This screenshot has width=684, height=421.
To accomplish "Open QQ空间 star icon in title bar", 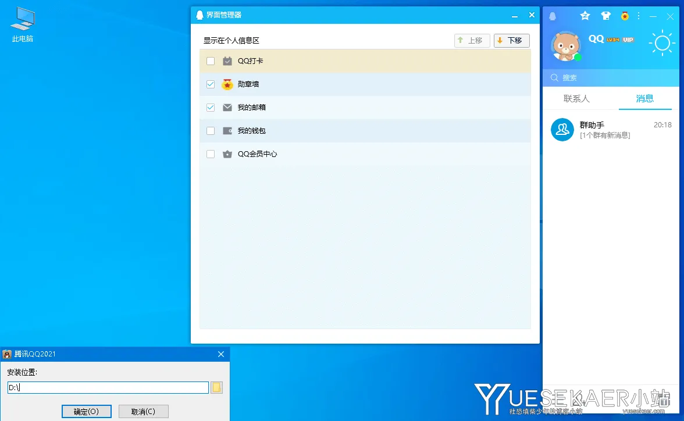I will click(x=585, y=16).
